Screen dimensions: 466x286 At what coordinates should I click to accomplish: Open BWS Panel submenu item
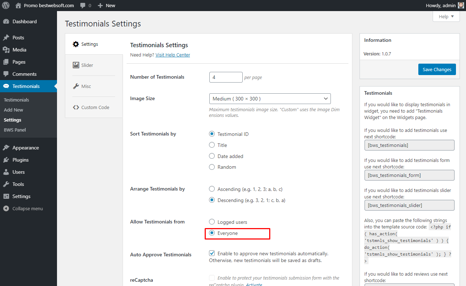pyautogui.click(x=15, y=130)
